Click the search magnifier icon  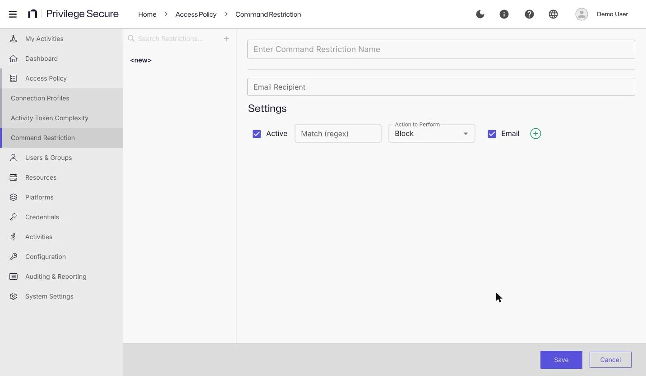coord(131,39)
